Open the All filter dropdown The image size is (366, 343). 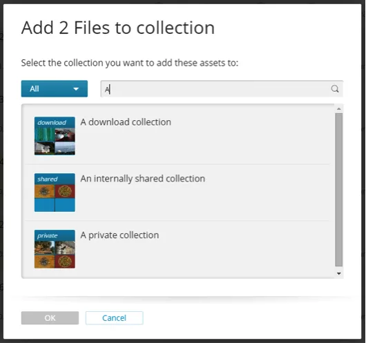[x=55, y=88]
